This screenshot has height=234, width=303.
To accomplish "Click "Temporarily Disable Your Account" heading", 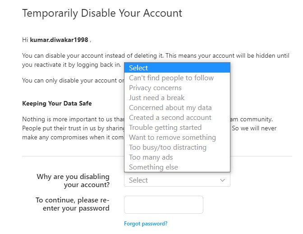I will (x=102, y=13).
